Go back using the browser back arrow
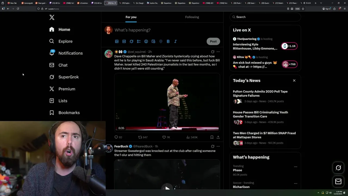 pos(8,9)
